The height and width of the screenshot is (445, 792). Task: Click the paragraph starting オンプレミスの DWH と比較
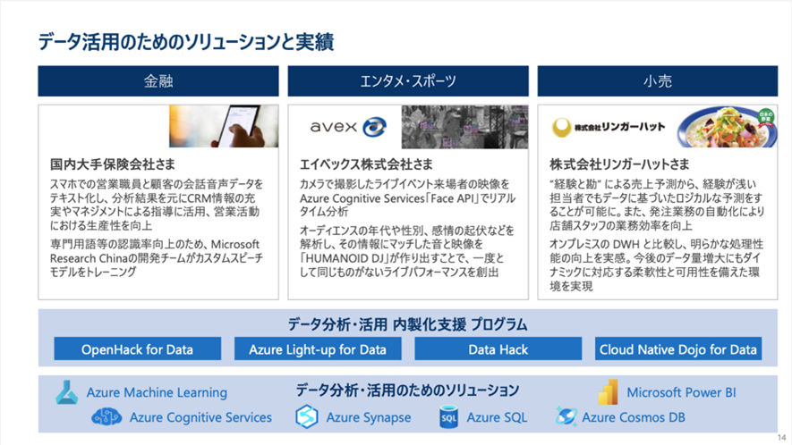click(x=657, y=264)
